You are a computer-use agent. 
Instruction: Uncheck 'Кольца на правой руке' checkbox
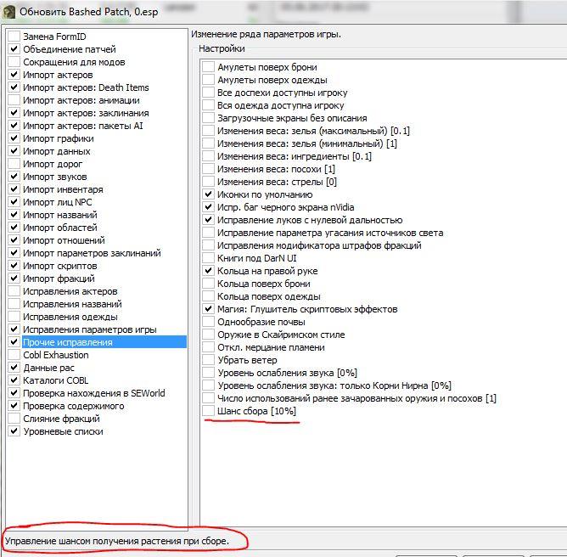point(209,271)
